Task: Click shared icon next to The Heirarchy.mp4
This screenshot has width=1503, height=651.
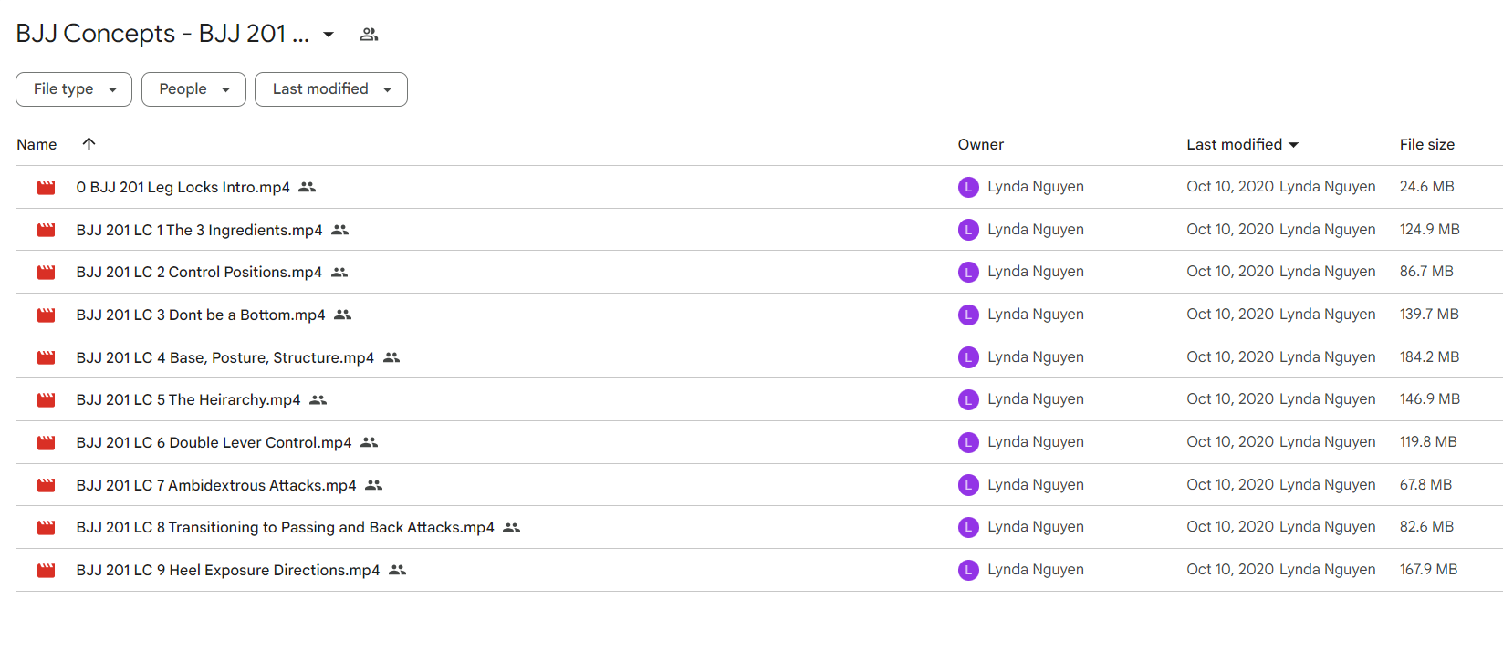Action: (x=318, y=399)
